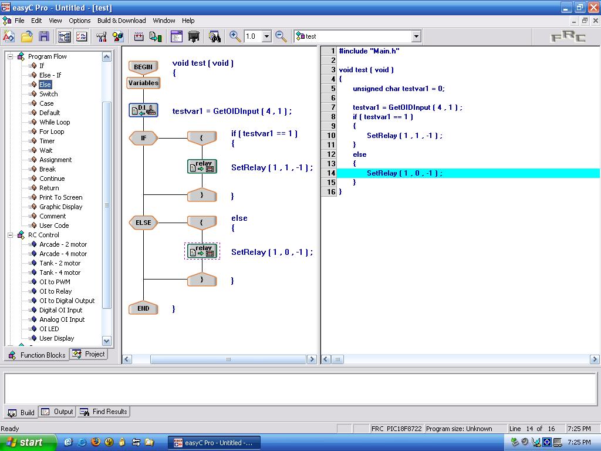Click the zoom out magnifier icon
The image size is (601, 451).
pyautogui.click(x=281, y=36)
